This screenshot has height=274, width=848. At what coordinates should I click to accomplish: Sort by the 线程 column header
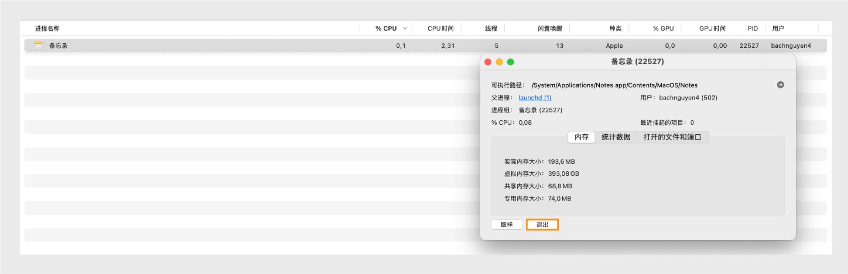coord(491,29)
